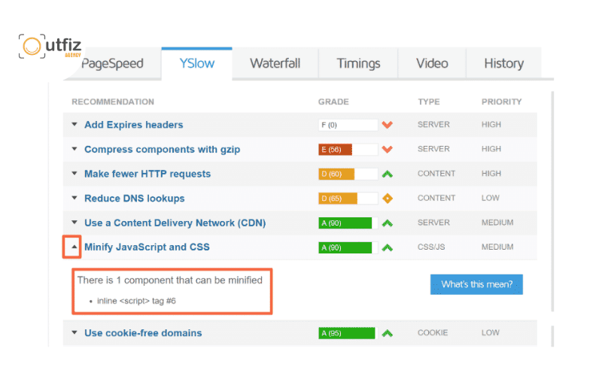Click red down arrow for gzip compression

tap(388, 149)
